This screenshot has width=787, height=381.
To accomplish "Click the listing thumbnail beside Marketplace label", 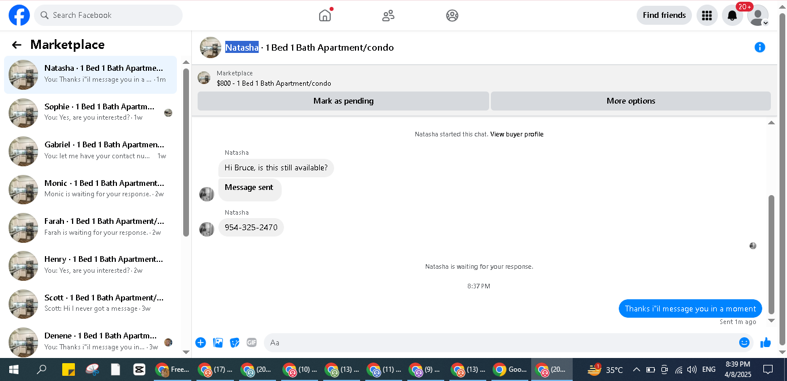I will [204, 78].
